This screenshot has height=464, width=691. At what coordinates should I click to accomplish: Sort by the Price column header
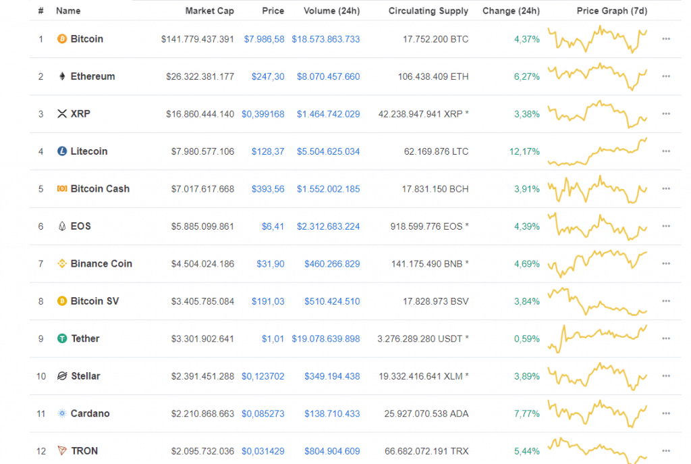click(273, 11)
